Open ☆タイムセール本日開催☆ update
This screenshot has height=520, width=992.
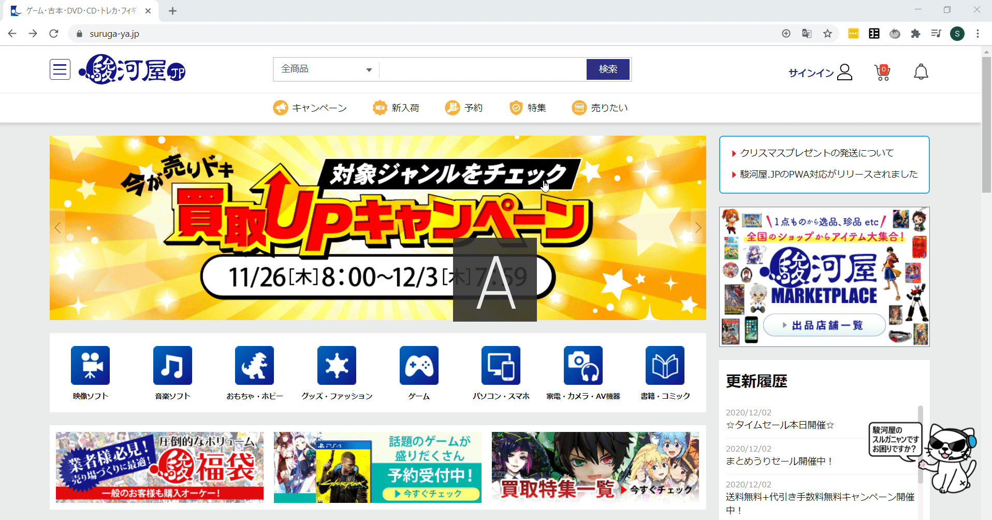pos(780,425)
